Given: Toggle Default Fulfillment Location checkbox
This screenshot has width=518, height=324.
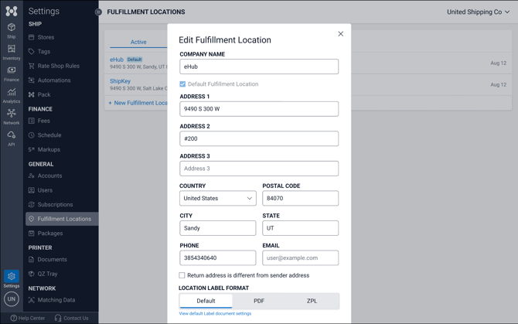Looking at the screenshot, I should 182,84.
